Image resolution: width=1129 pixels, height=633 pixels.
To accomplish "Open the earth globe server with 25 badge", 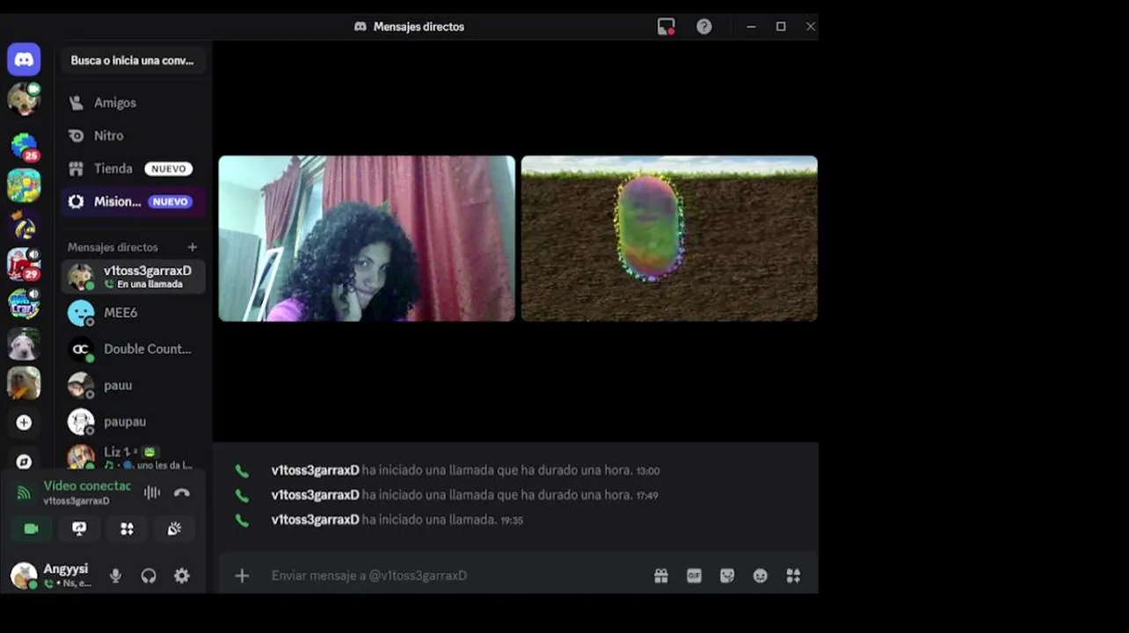I will [x=24, y=145].
